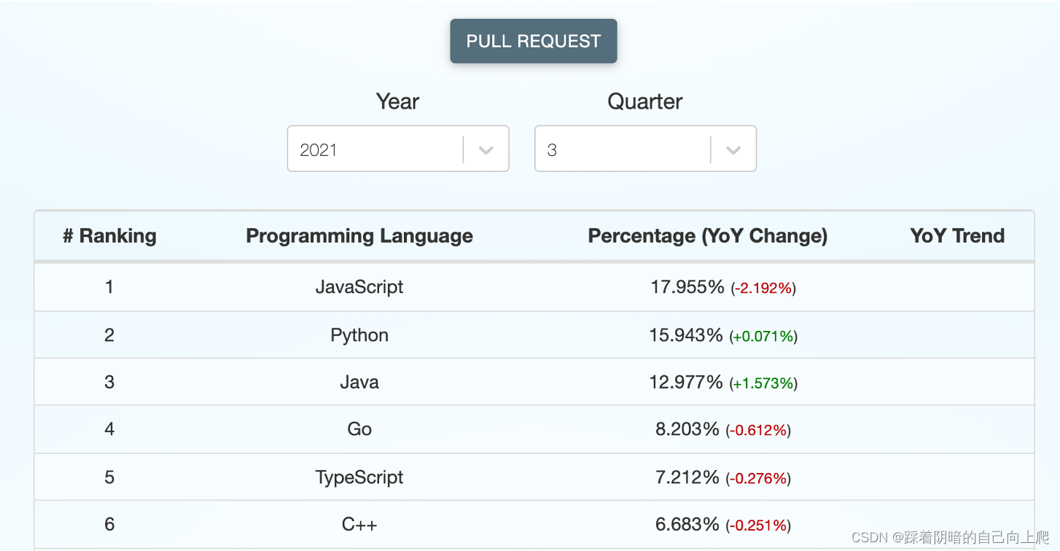Select the Go language cell

click(359, 429)
